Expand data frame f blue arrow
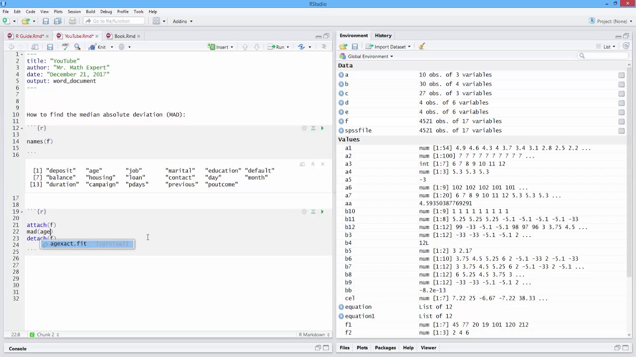This screenshot has height=357, width=636. click(x=341, y=121)
